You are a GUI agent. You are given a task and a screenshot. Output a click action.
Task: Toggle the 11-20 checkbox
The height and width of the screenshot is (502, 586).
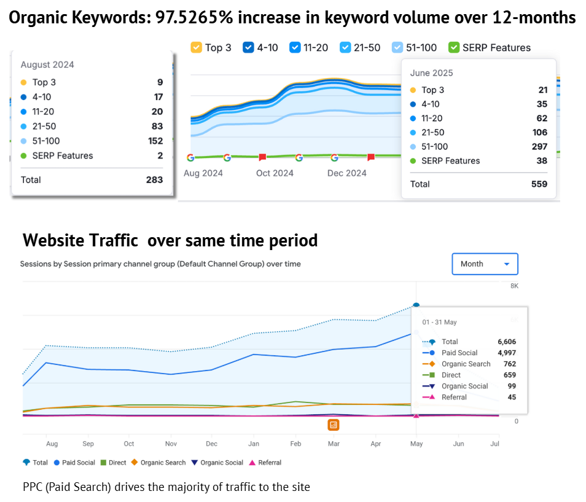coord(295,47)
